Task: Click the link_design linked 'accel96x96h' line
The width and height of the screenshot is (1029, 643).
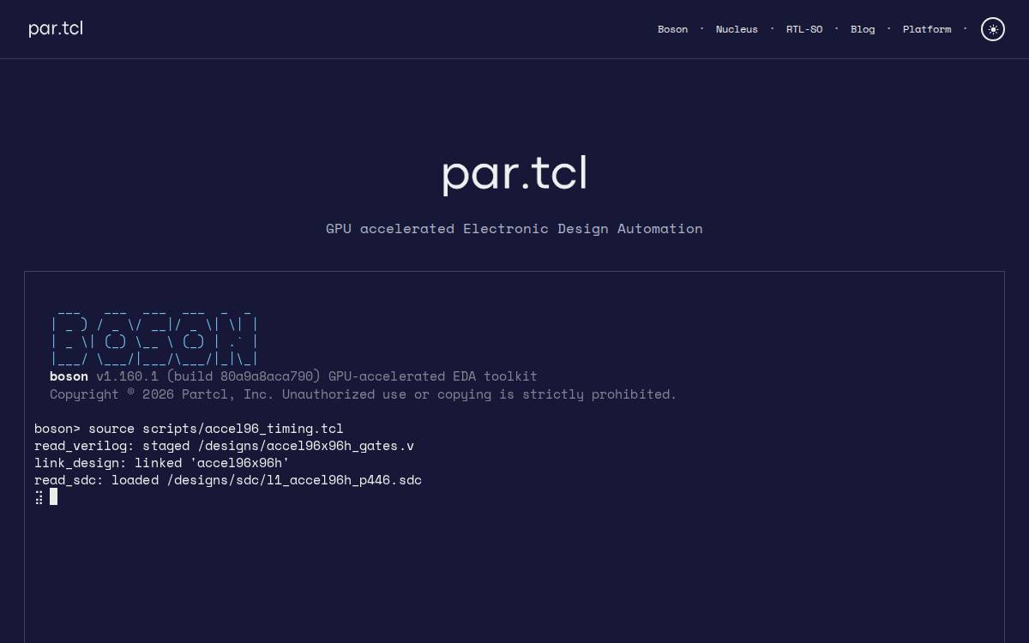Action: (x=162, y=463)
